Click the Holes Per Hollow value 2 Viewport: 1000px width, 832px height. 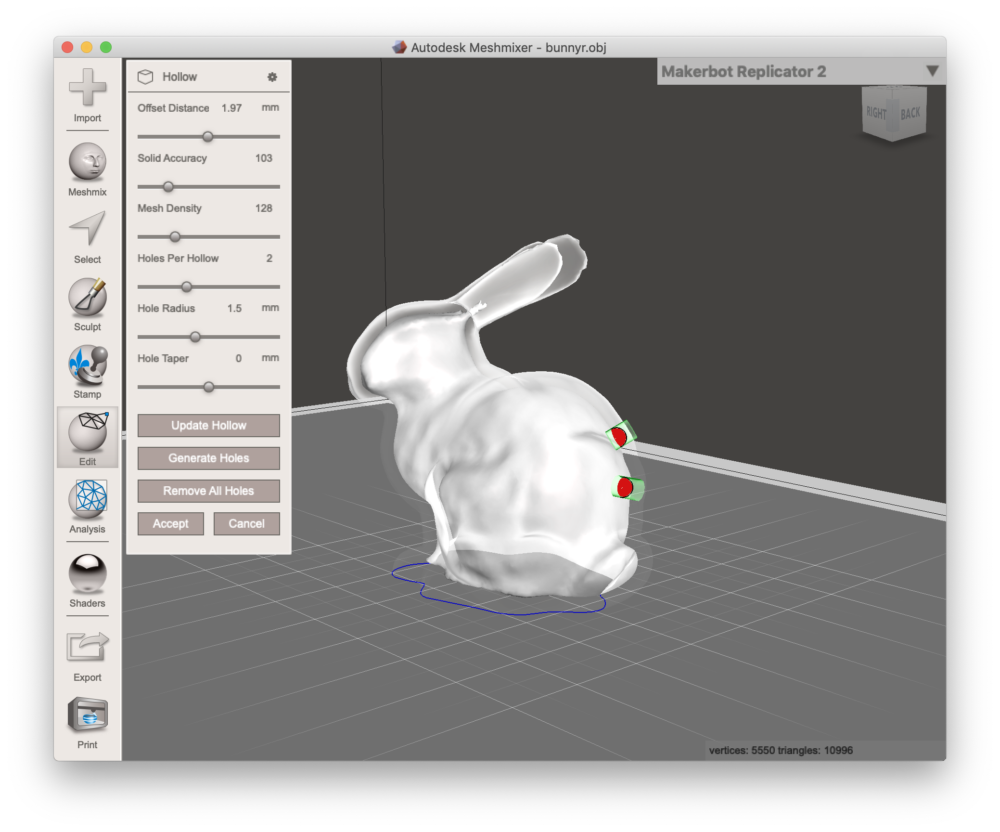(269, 258)
